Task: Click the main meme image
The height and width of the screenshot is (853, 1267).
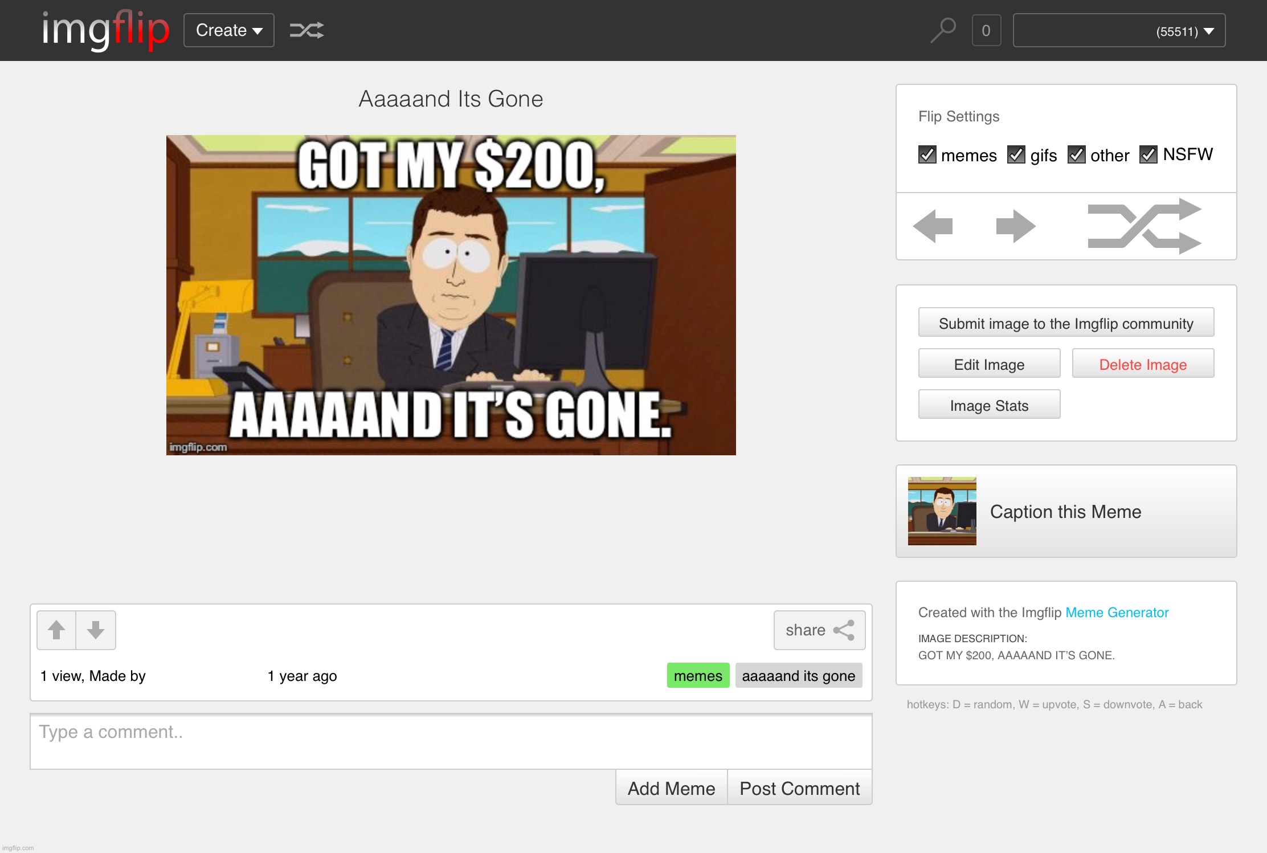Action: (x=451, y=295)
